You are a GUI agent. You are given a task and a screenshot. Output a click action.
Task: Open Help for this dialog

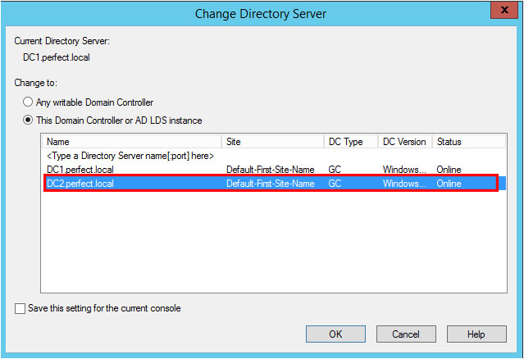click(476, 334)
